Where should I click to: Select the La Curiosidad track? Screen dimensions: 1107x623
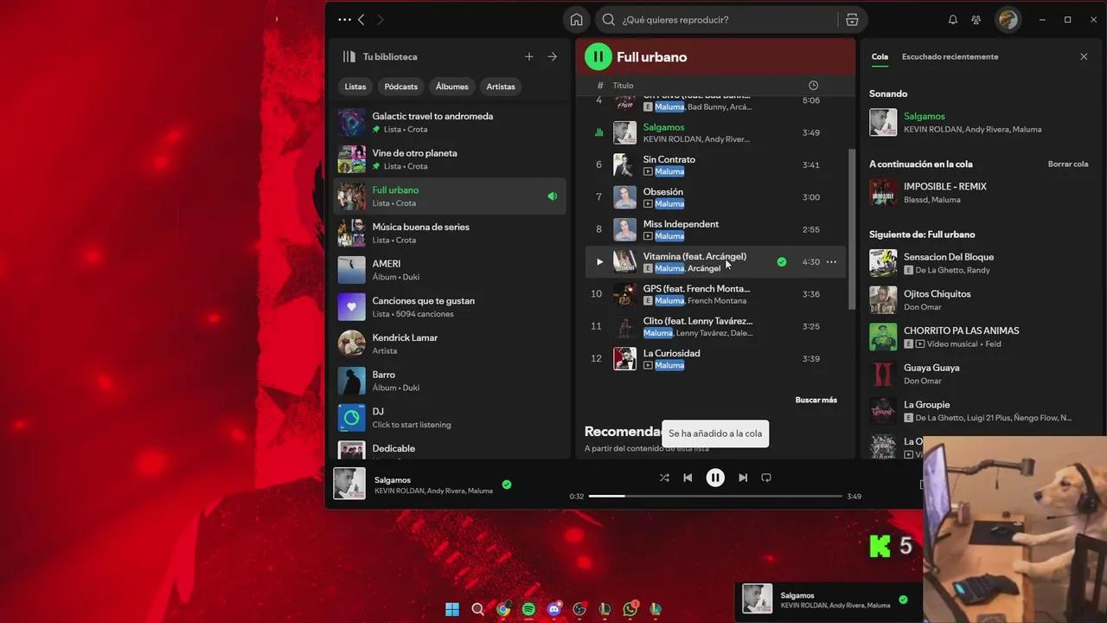point(715,359)
